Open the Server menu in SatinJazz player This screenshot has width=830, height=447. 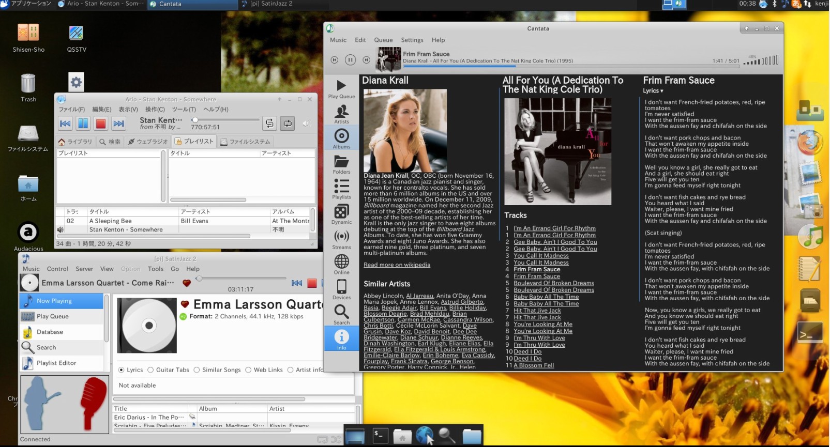(84, 269)
